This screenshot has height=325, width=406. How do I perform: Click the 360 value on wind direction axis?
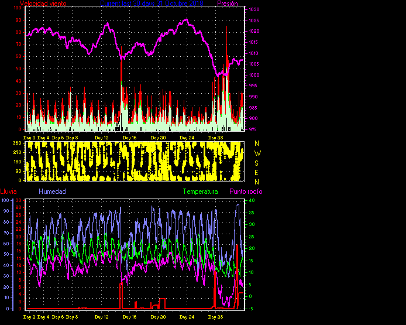coord(18,143)
